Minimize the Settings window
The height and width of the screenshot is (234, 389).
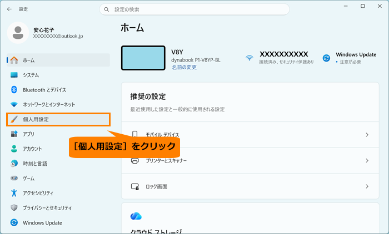346,6
